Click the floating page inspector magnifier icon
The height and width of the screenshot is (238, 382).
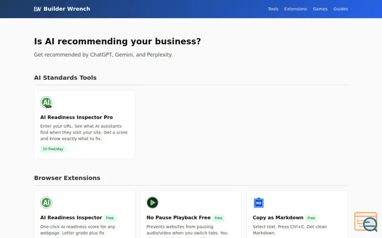click(366, 222)
